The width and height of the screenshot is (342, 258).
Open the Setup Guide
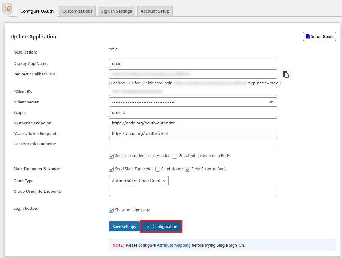(319, 36)
